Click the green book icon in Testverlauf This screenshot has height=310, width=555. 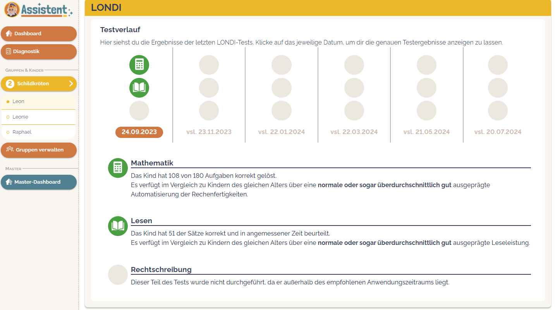click(139, 88)
